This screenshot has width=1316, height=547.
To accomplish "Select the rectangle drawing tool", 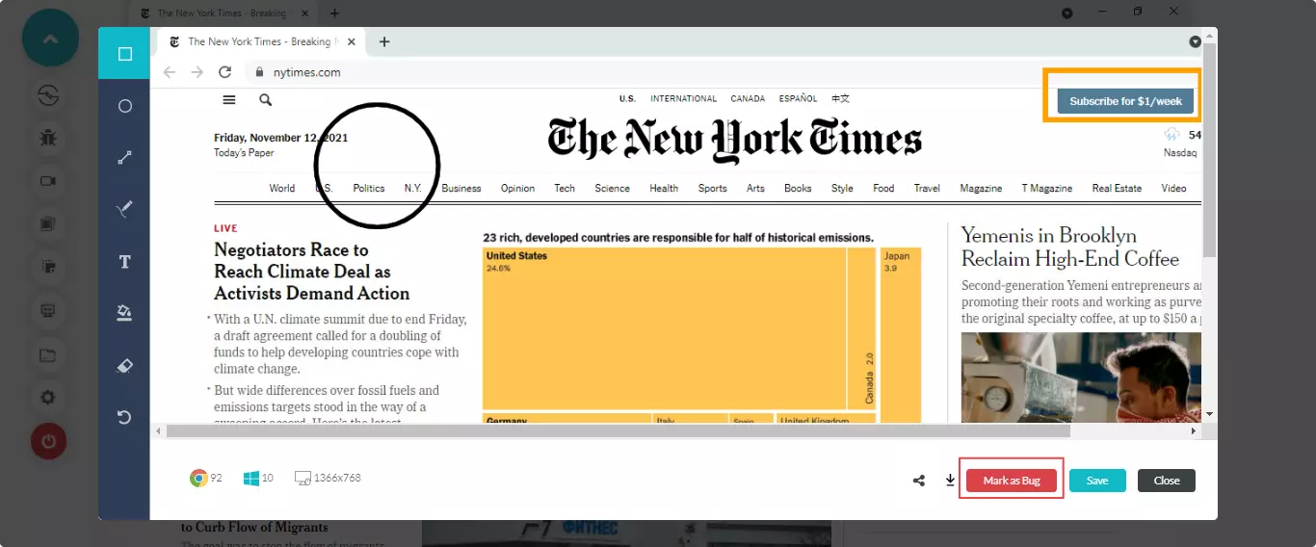I will point(124,54).
